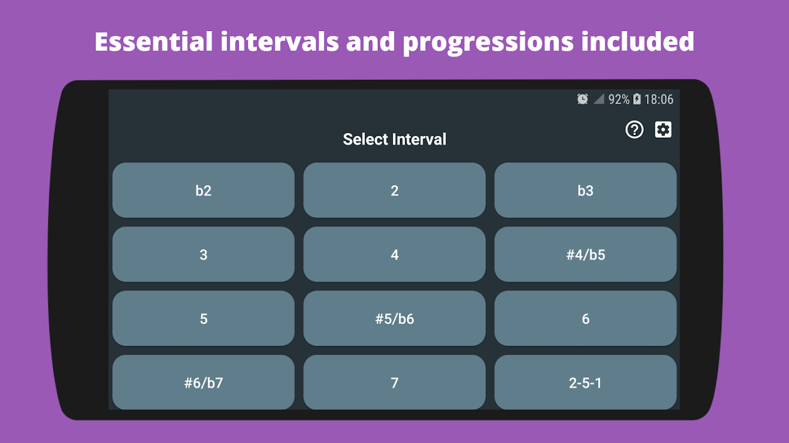Tap the cellular signal status icon
This screenshot has width=789, height=443.
point(599,99)
